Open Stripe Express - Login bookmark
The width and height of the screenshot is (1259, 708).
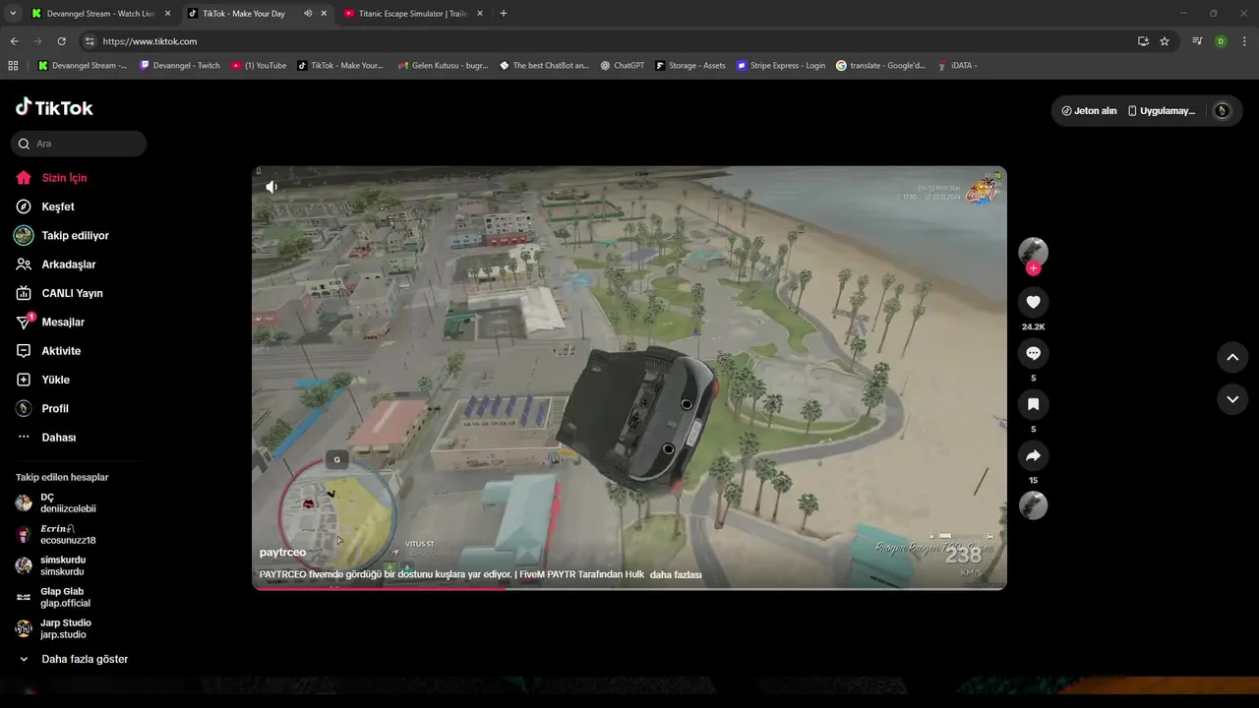point(781,66)
